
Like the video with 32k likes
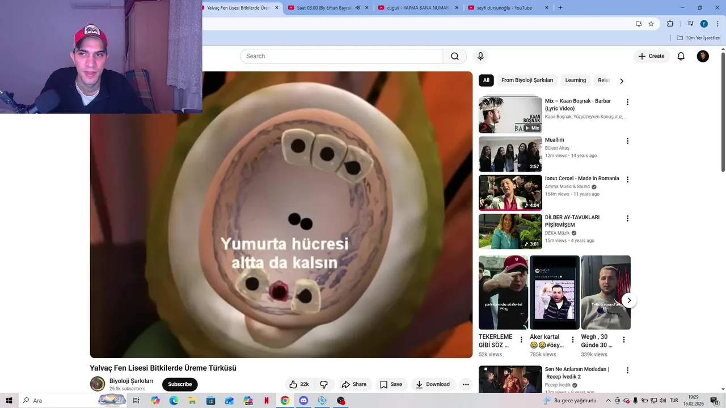click(299, 384)
